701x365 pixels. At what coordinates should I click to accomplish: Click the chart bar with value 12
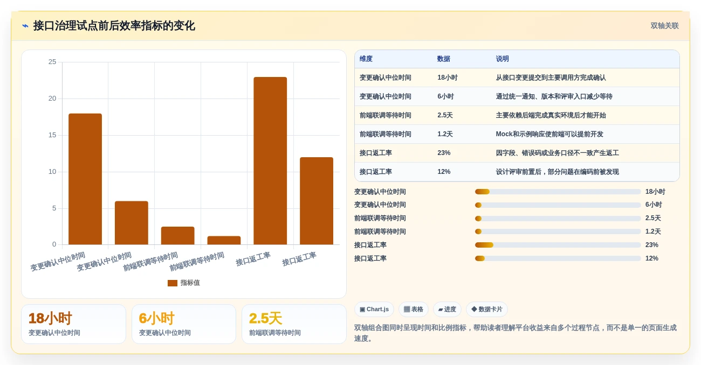317,201
